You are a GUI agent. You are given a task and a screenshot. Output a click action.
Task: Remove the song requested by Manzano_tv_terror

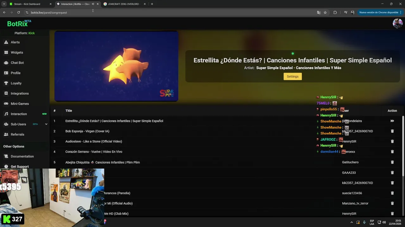392,203
